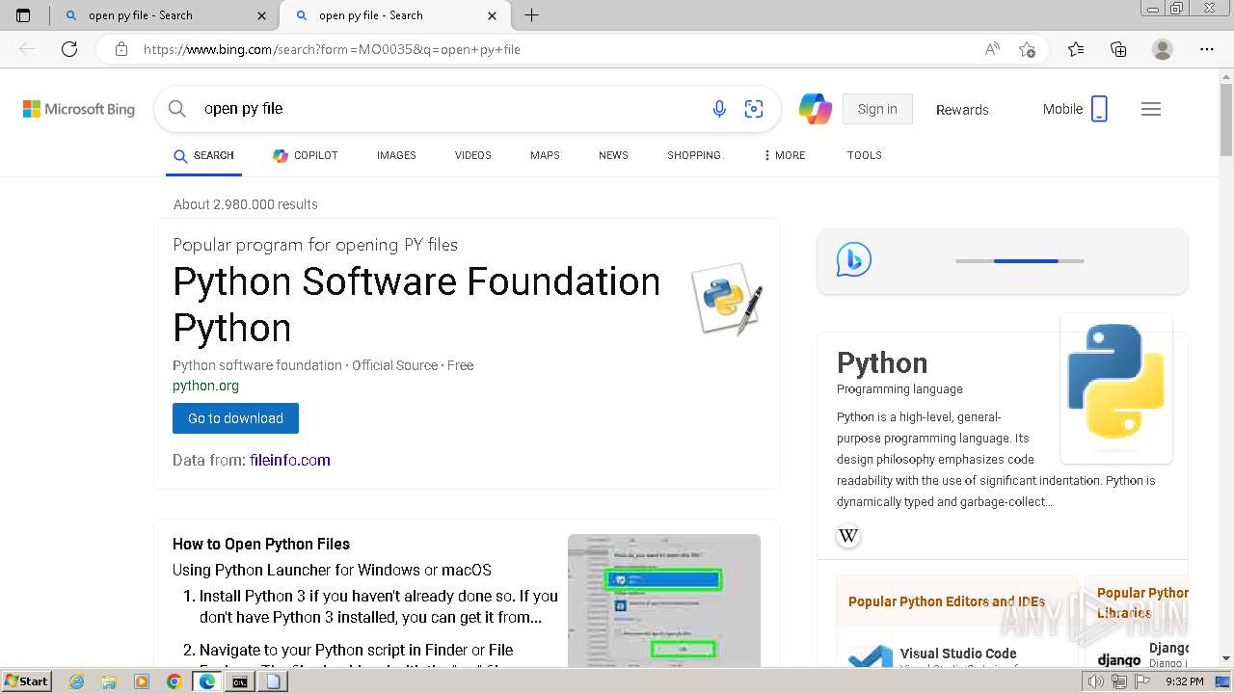This screenshot has height=694, width=1234.
Task: Switch to SHOPPING tab
Action: click(694, 155)
